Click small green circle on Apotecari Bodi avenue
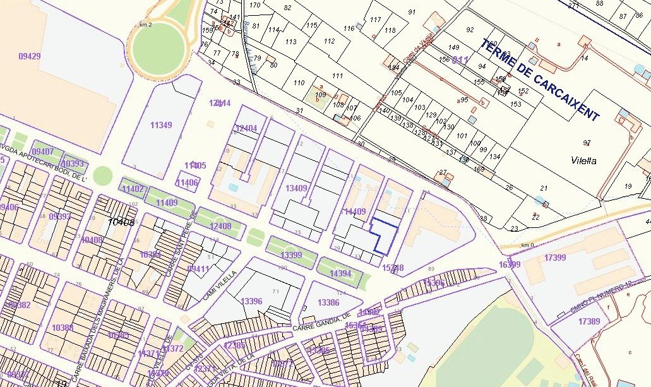Viewport: 651px width, 387px height. (x=102, y=176)
